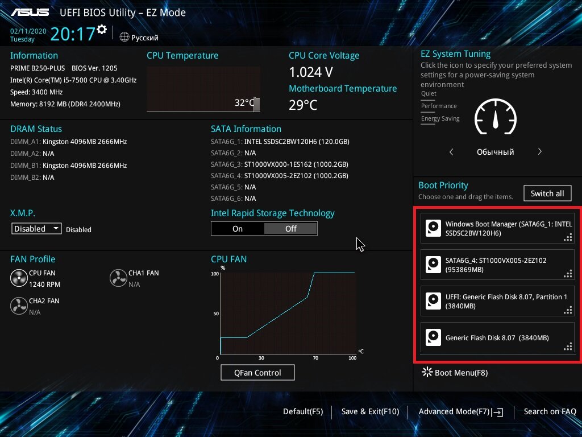Screen dimensions: 582x437
Task: Click the ASUS logo
Action: click(30, 13)
